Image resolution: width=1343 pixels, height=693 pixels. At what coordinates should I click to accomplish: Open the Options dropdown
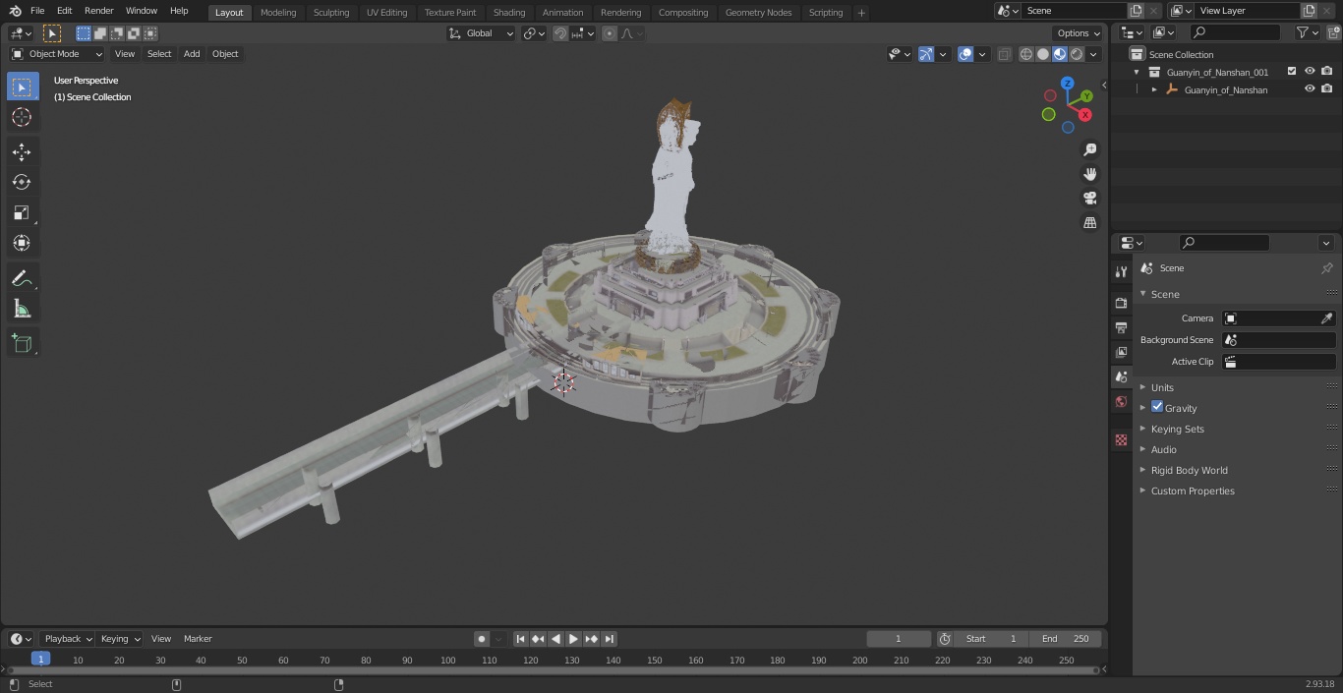1080,33
